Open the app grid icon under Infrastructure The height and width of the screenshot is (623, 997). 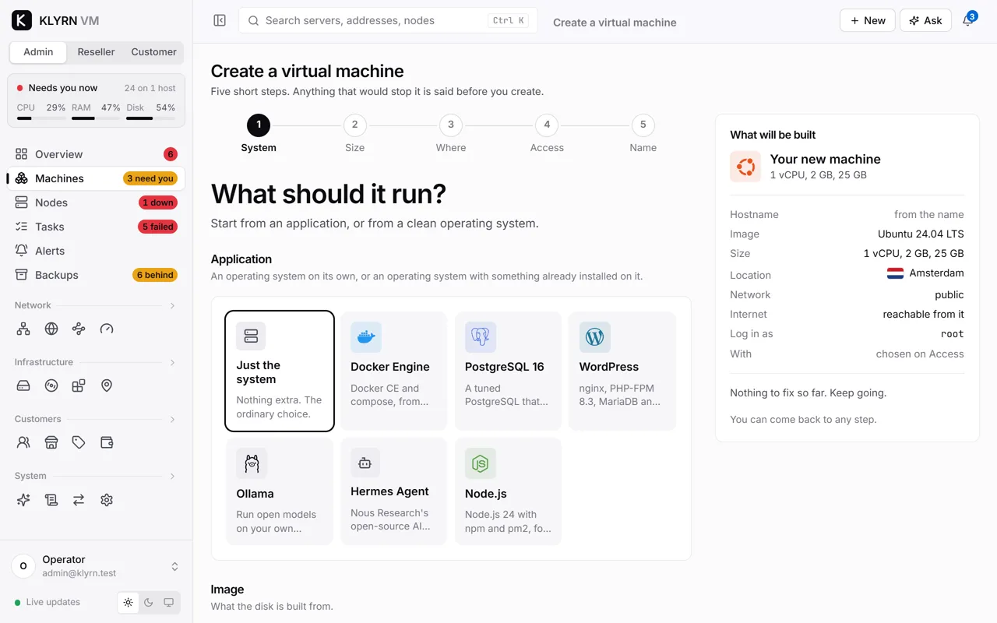[x=79, y=385]
